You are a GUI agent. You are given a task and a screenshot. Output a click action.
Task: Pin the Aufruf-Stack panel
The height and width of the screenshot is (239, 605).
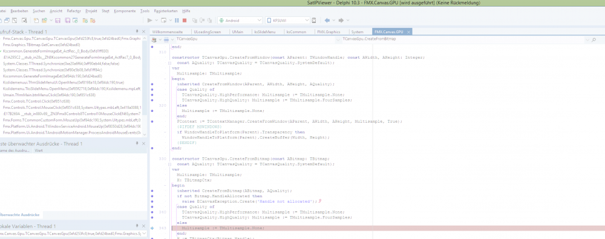click(x=137, y=31)
